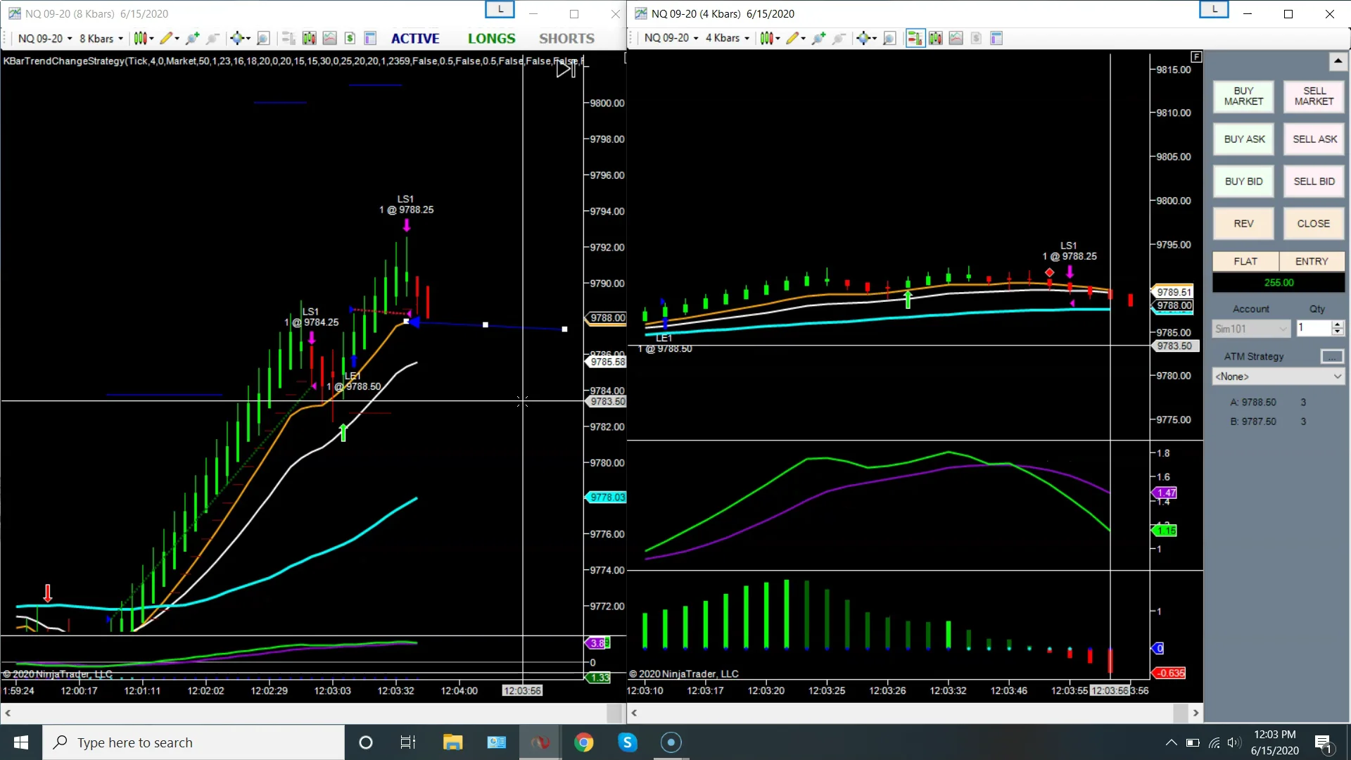The width and height of the screenshot is (1351, 760).
Task: Show the Data Box in 8 Kbars chart
Action: pyautogui.click(x=263, y=38)
